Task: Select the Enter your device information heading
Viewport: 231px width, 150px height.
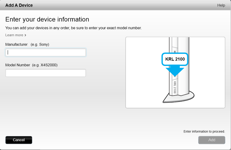Action: [47, 19]
